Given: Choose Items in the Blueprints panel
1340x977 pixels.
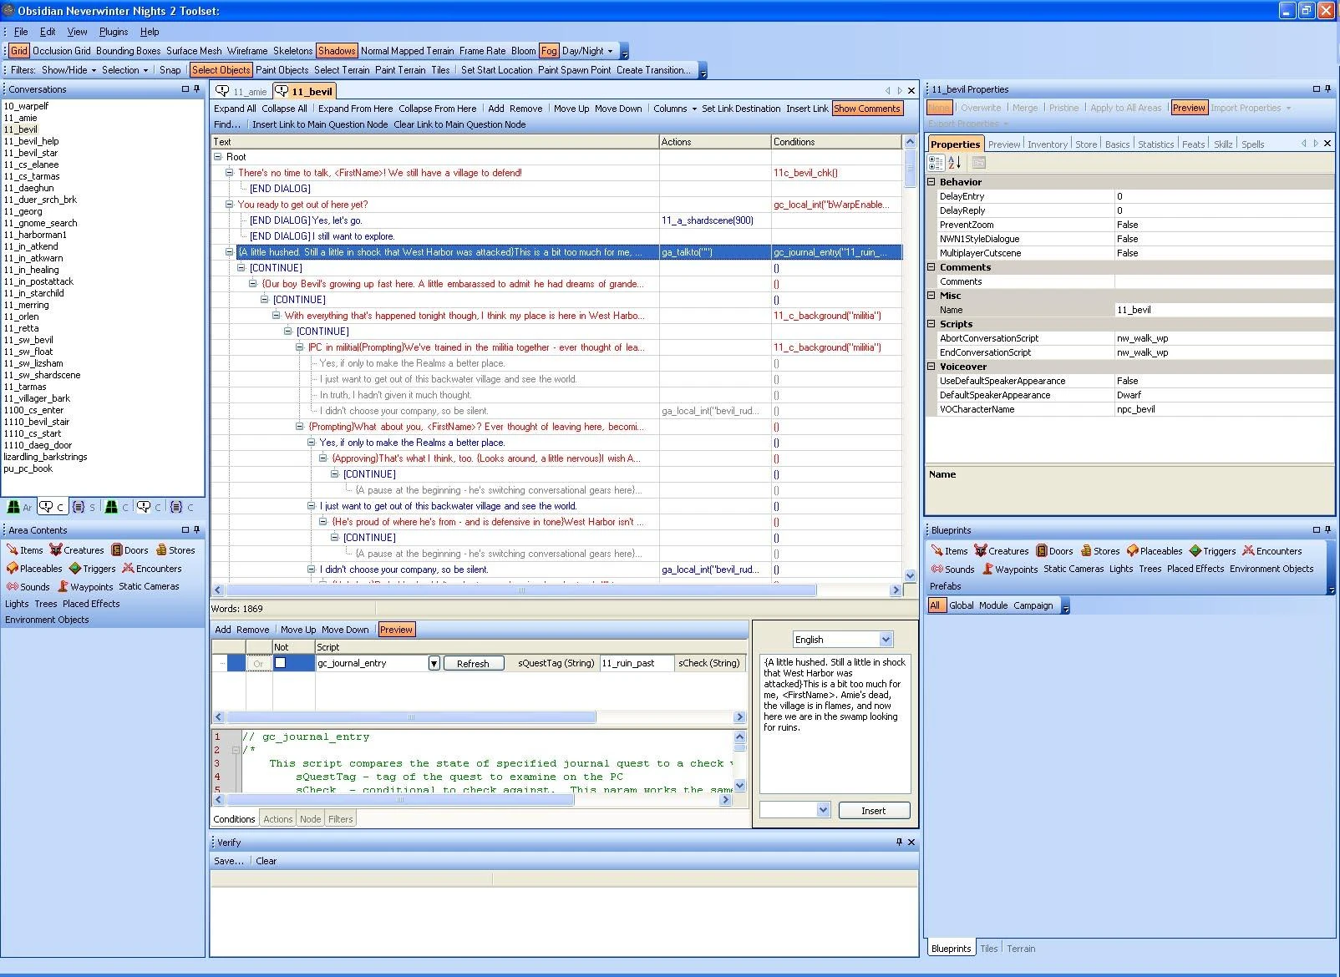Looking at the screenshot, I should pos(949,551).
